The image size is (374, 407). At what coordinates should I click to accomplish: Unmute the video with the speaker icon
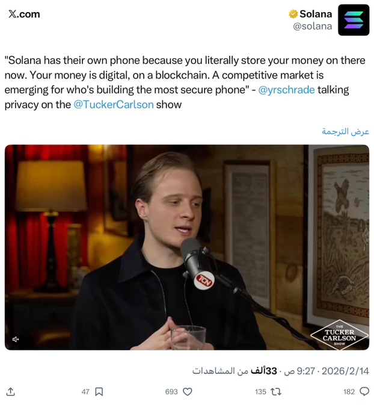tap(16, 339)
